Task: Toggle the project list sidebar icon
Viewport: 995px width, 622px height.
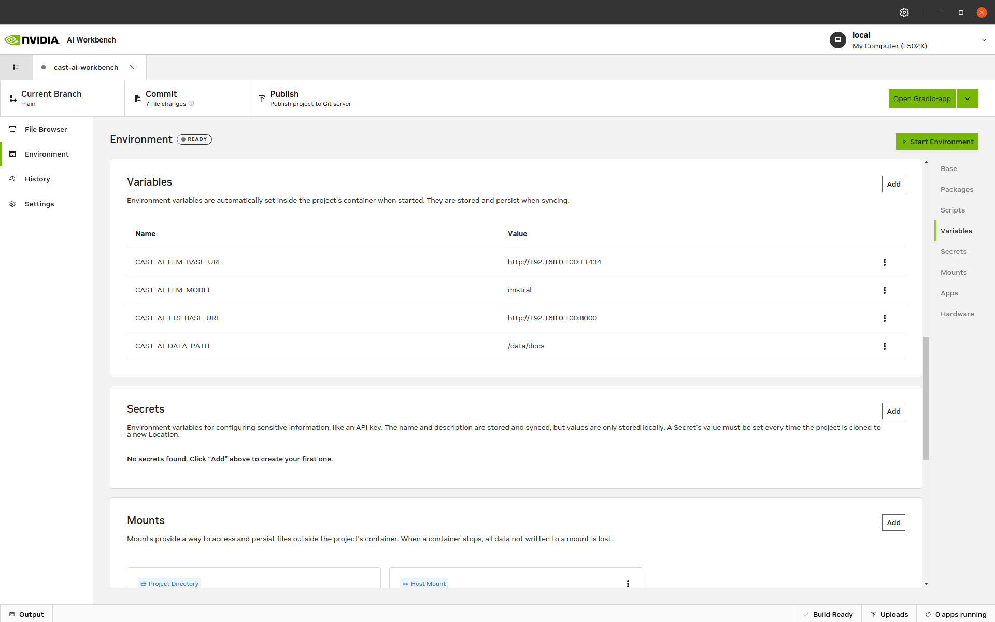Action: click(x=16, y=67)
